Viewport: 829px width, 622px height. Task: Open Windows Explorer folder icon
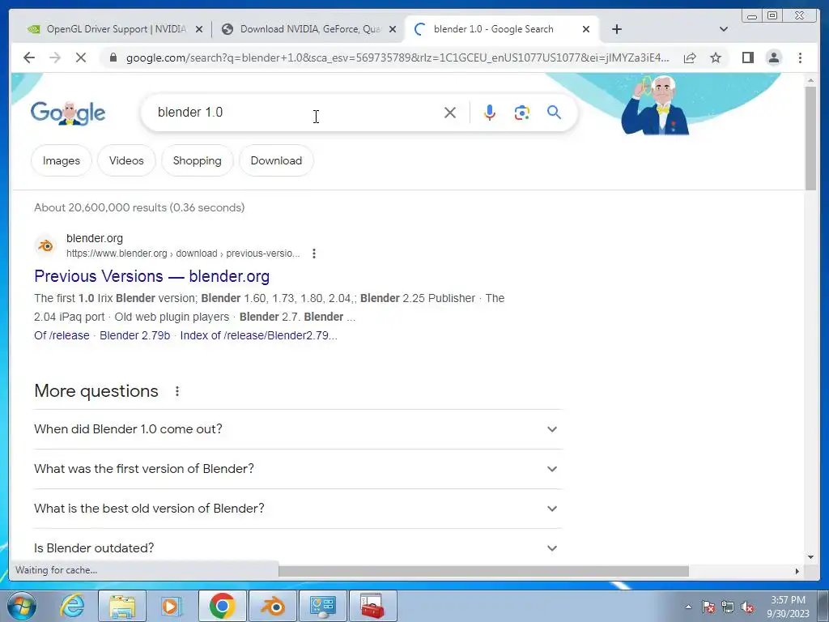click(x=122, y=606)
